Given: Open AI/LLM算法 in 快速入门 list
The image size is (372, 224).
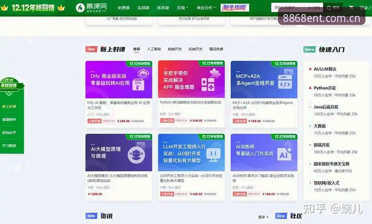Looking at the screenshot, I should click(x=325, y=69).
